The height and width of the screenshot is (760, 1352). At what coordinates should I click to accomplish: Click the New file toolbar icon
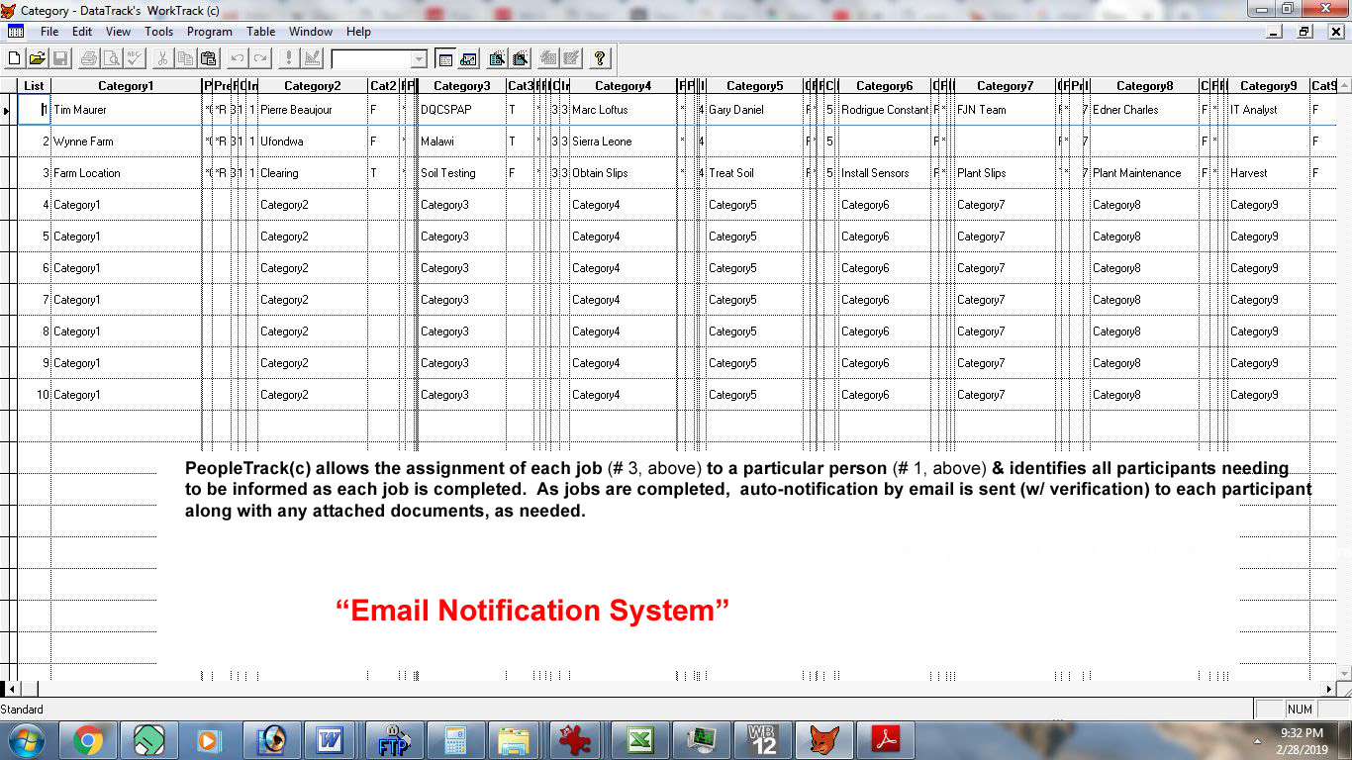[14, 58]
